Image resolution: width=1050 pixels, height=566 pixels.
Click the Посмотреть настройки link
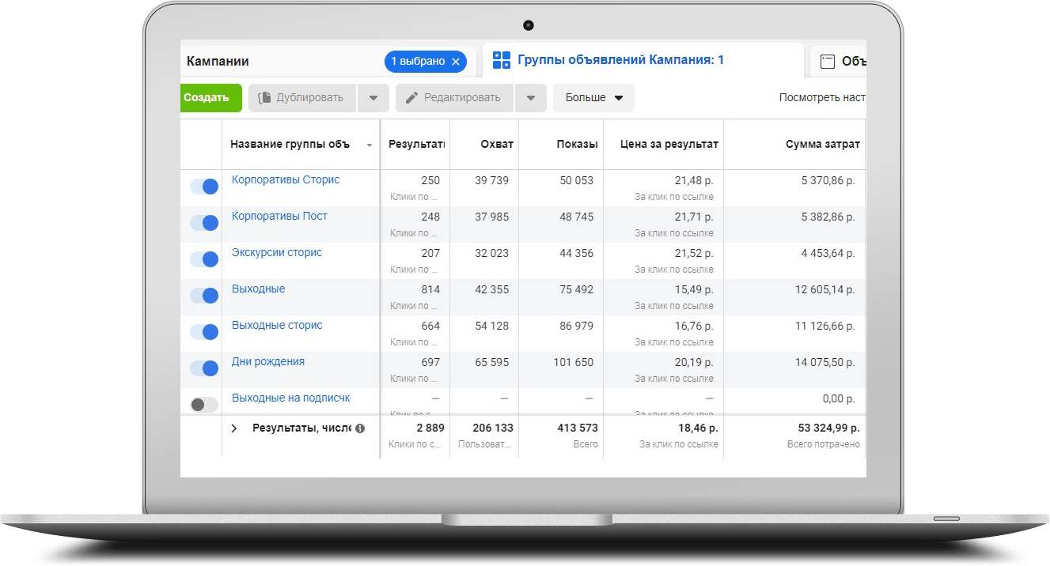(x=822, y=98)
